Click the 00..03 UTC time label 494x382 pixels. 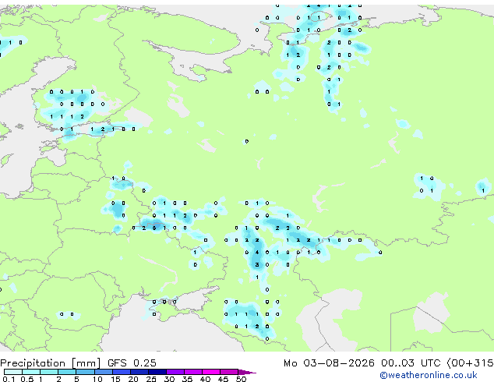click(411, 363)
